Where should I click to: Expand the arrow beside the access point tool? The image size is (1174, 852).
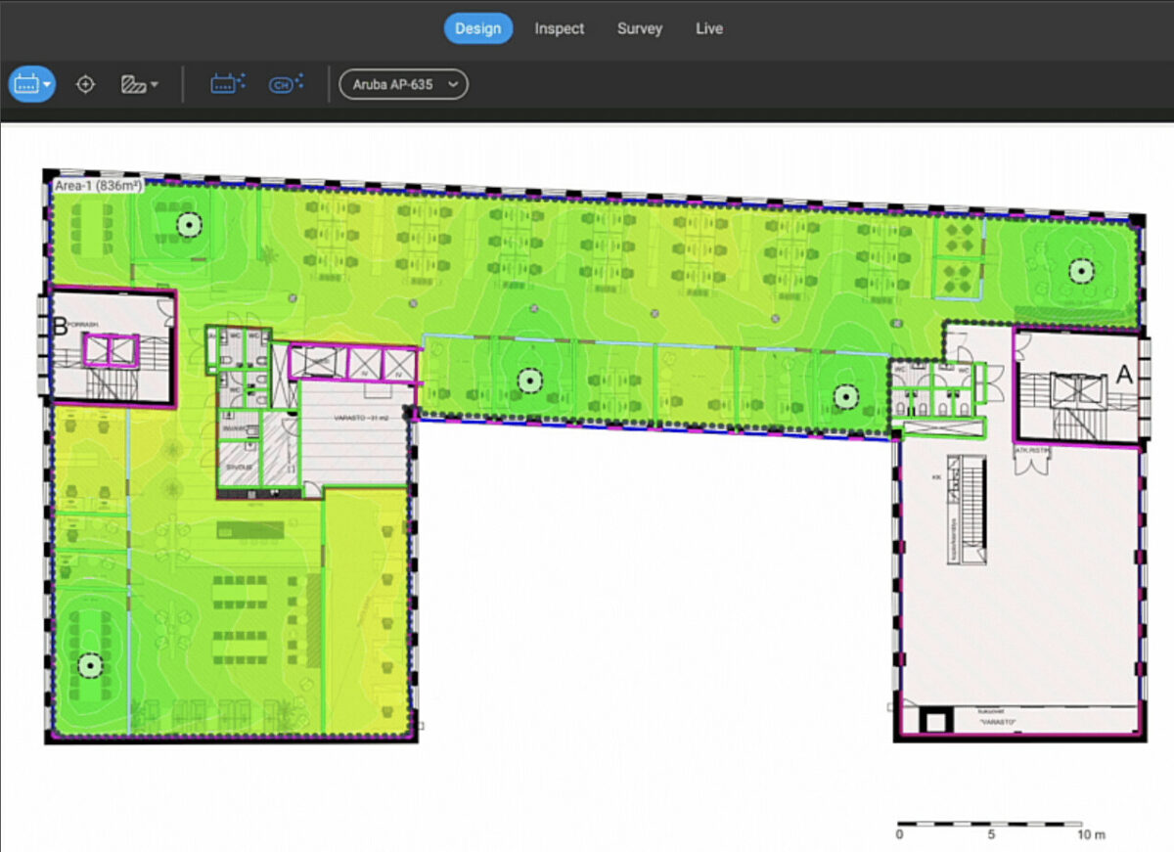tap(47, 85)
